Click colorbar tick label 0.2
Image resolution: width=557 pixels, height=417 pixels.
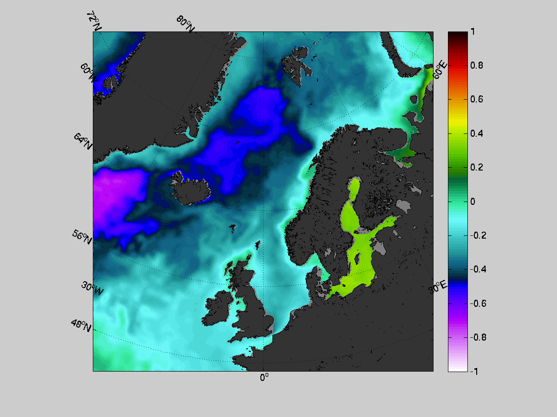476,167
